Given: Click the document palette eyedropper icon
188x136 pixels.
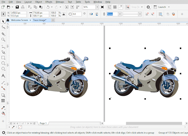Looking at the screenshot, I should point(13,127).
